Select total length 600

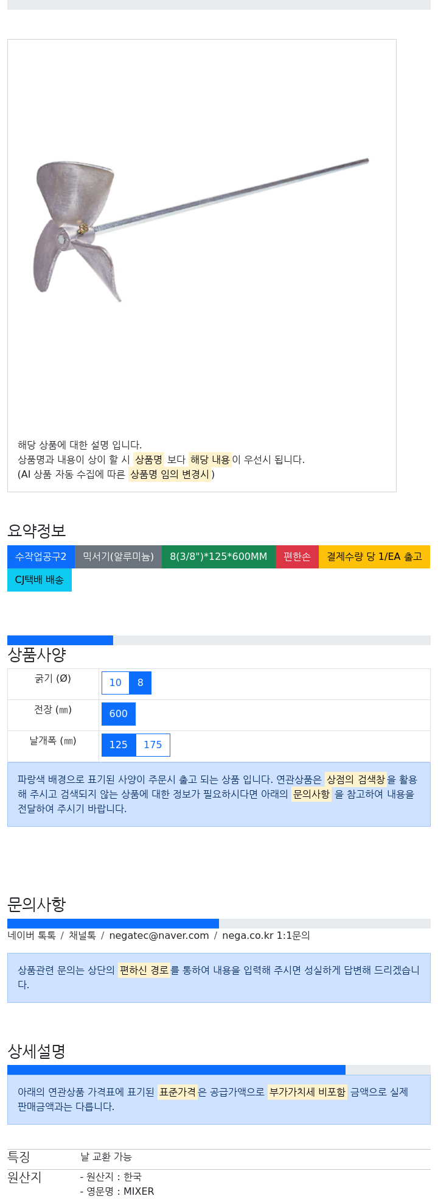point(119,714)
